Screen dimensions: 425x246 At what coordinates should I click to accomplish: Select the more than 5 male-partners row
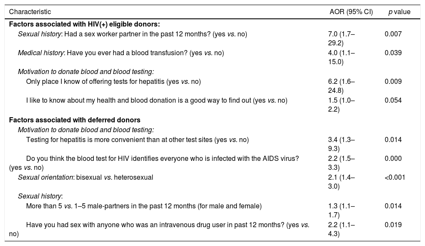click(x=144, y=206)
